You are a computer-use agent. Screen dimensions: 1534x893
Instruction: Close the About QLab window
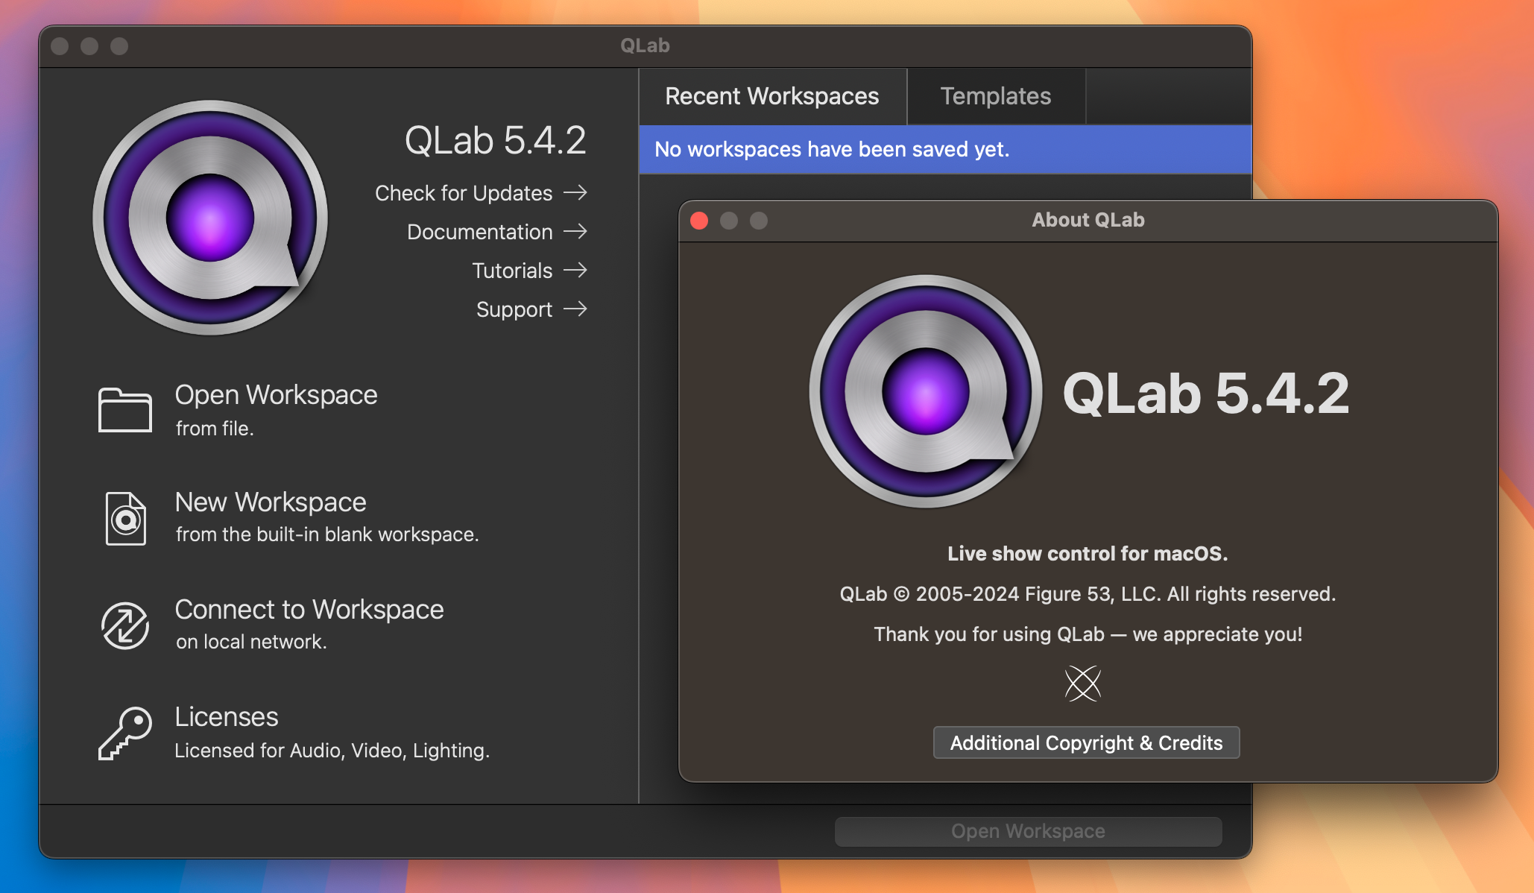[x=699, y=221]
